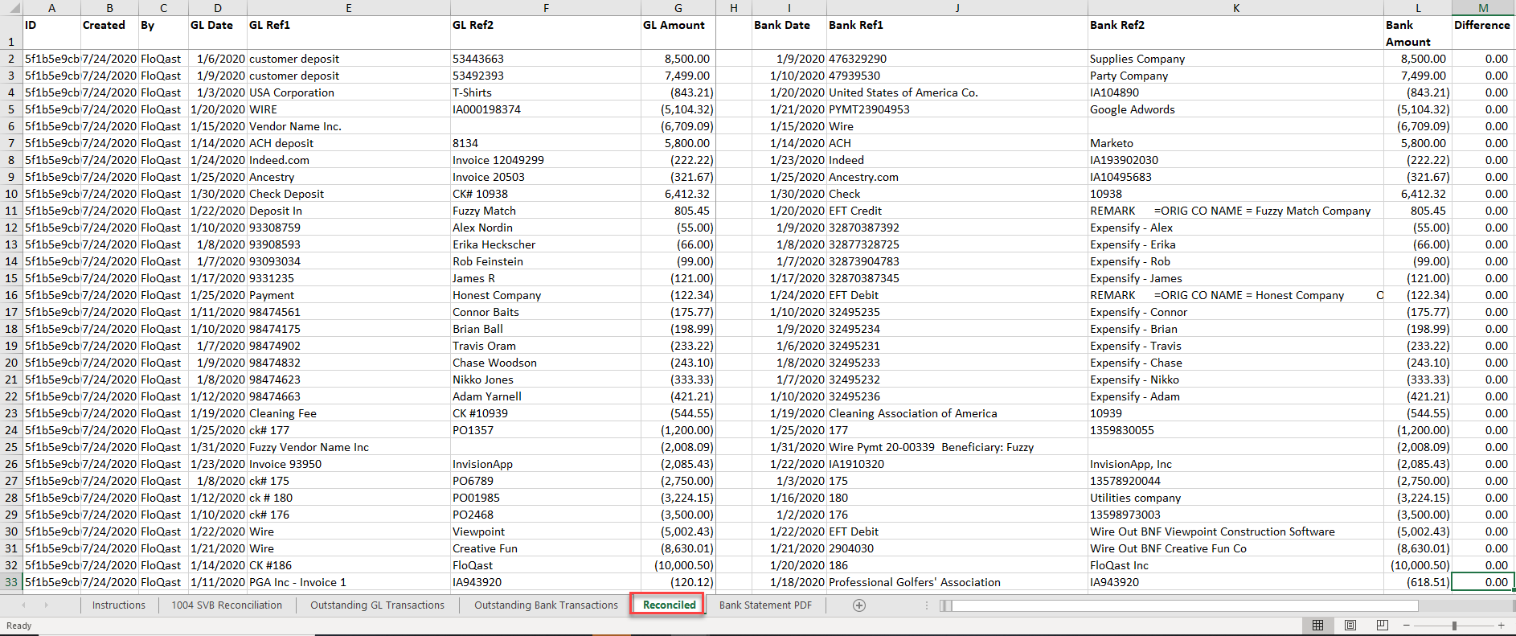Switch to Page Break Preview icon
Image resolution: width=1516 pixels, height=636 pixels.
click(1383, 625)
